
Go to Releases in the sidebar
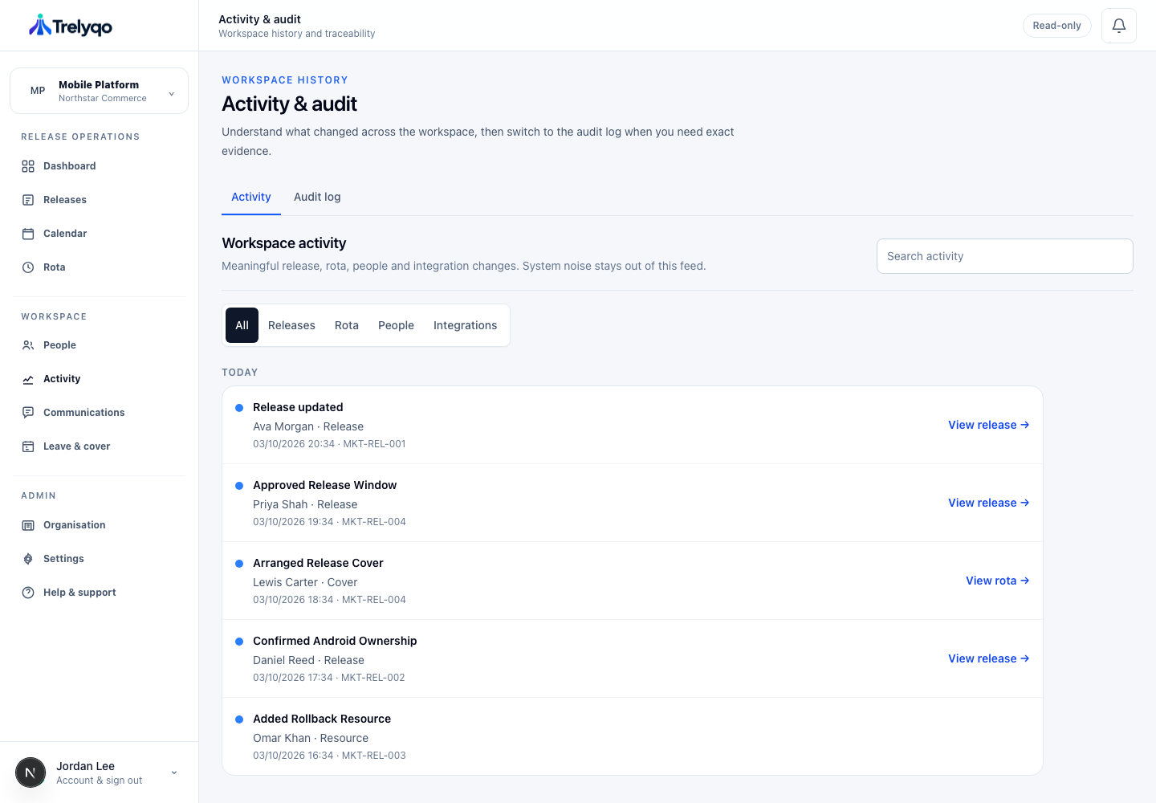(100, 200)
